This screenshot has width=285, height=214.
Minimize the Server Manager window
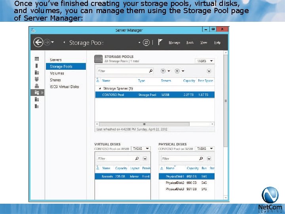[206, 29]
